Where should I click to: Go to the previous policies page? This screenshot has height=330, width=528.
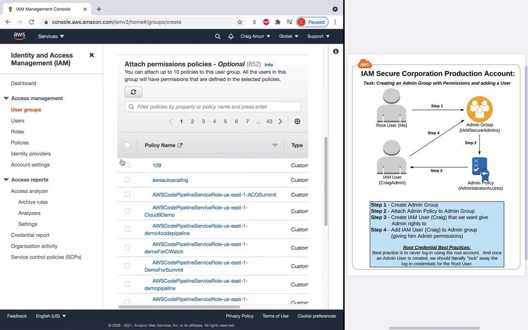(170, 121)
